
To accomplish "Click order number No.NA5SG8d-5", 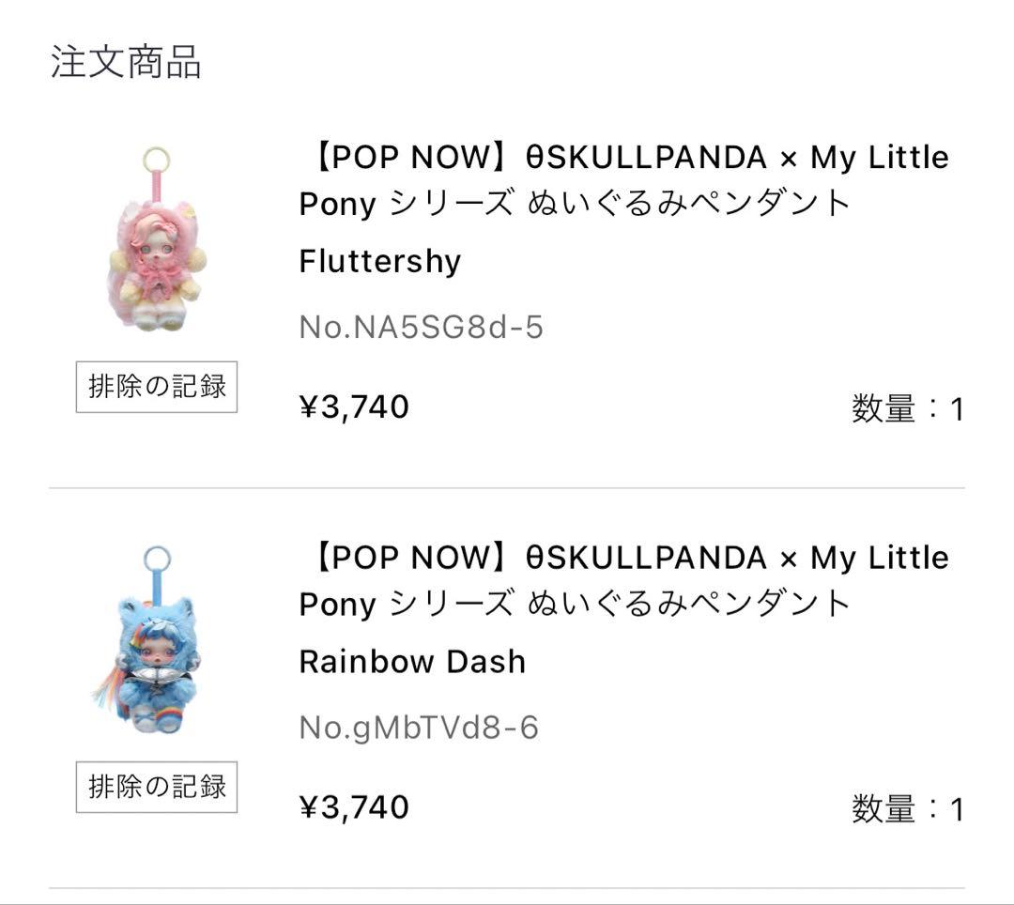I will coord(421,328).
